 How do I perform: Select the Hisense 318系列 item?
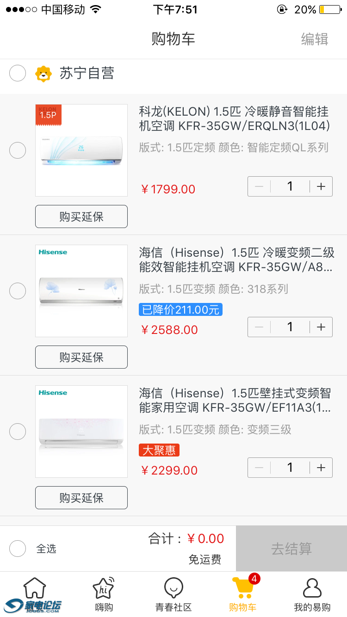tap(18, 291)
